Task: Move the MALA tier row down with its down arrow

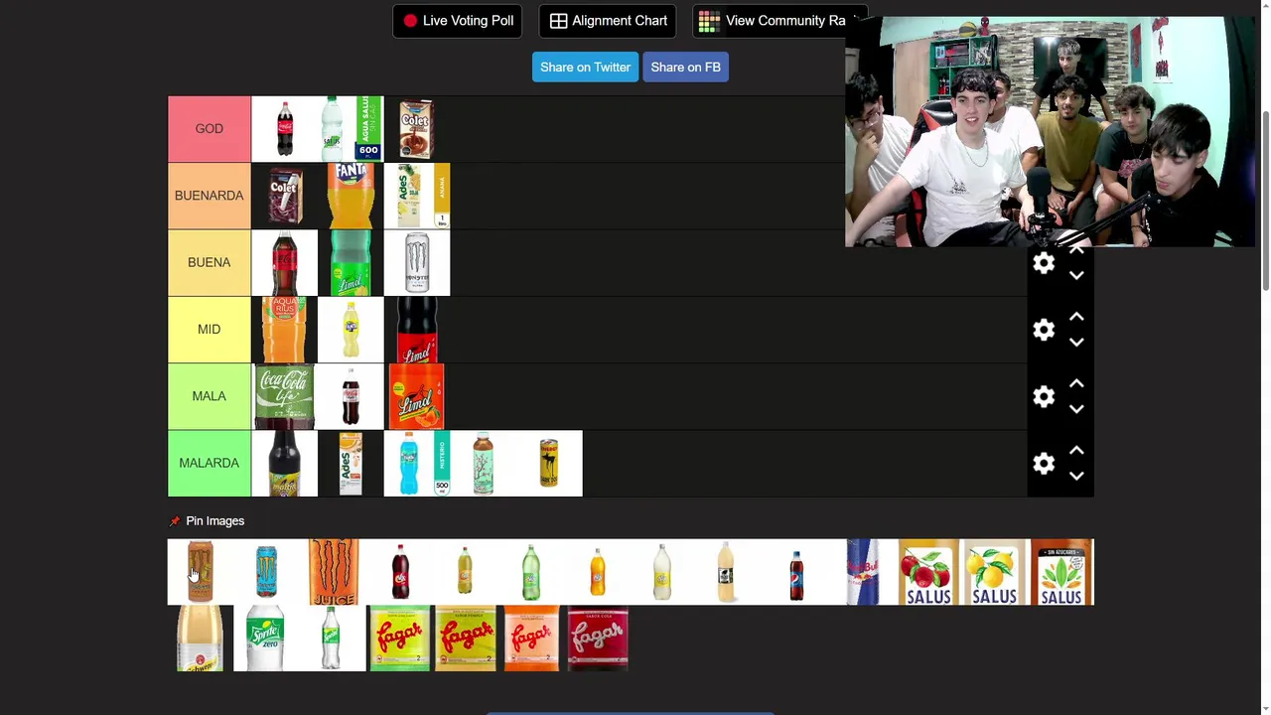Action: point(1076,409)
